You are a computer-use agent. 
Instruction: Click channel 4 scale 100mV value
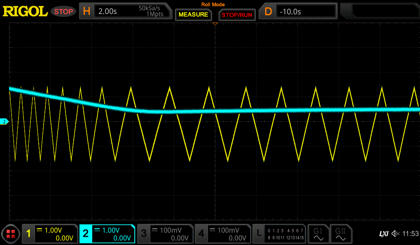tap(228, 230)
